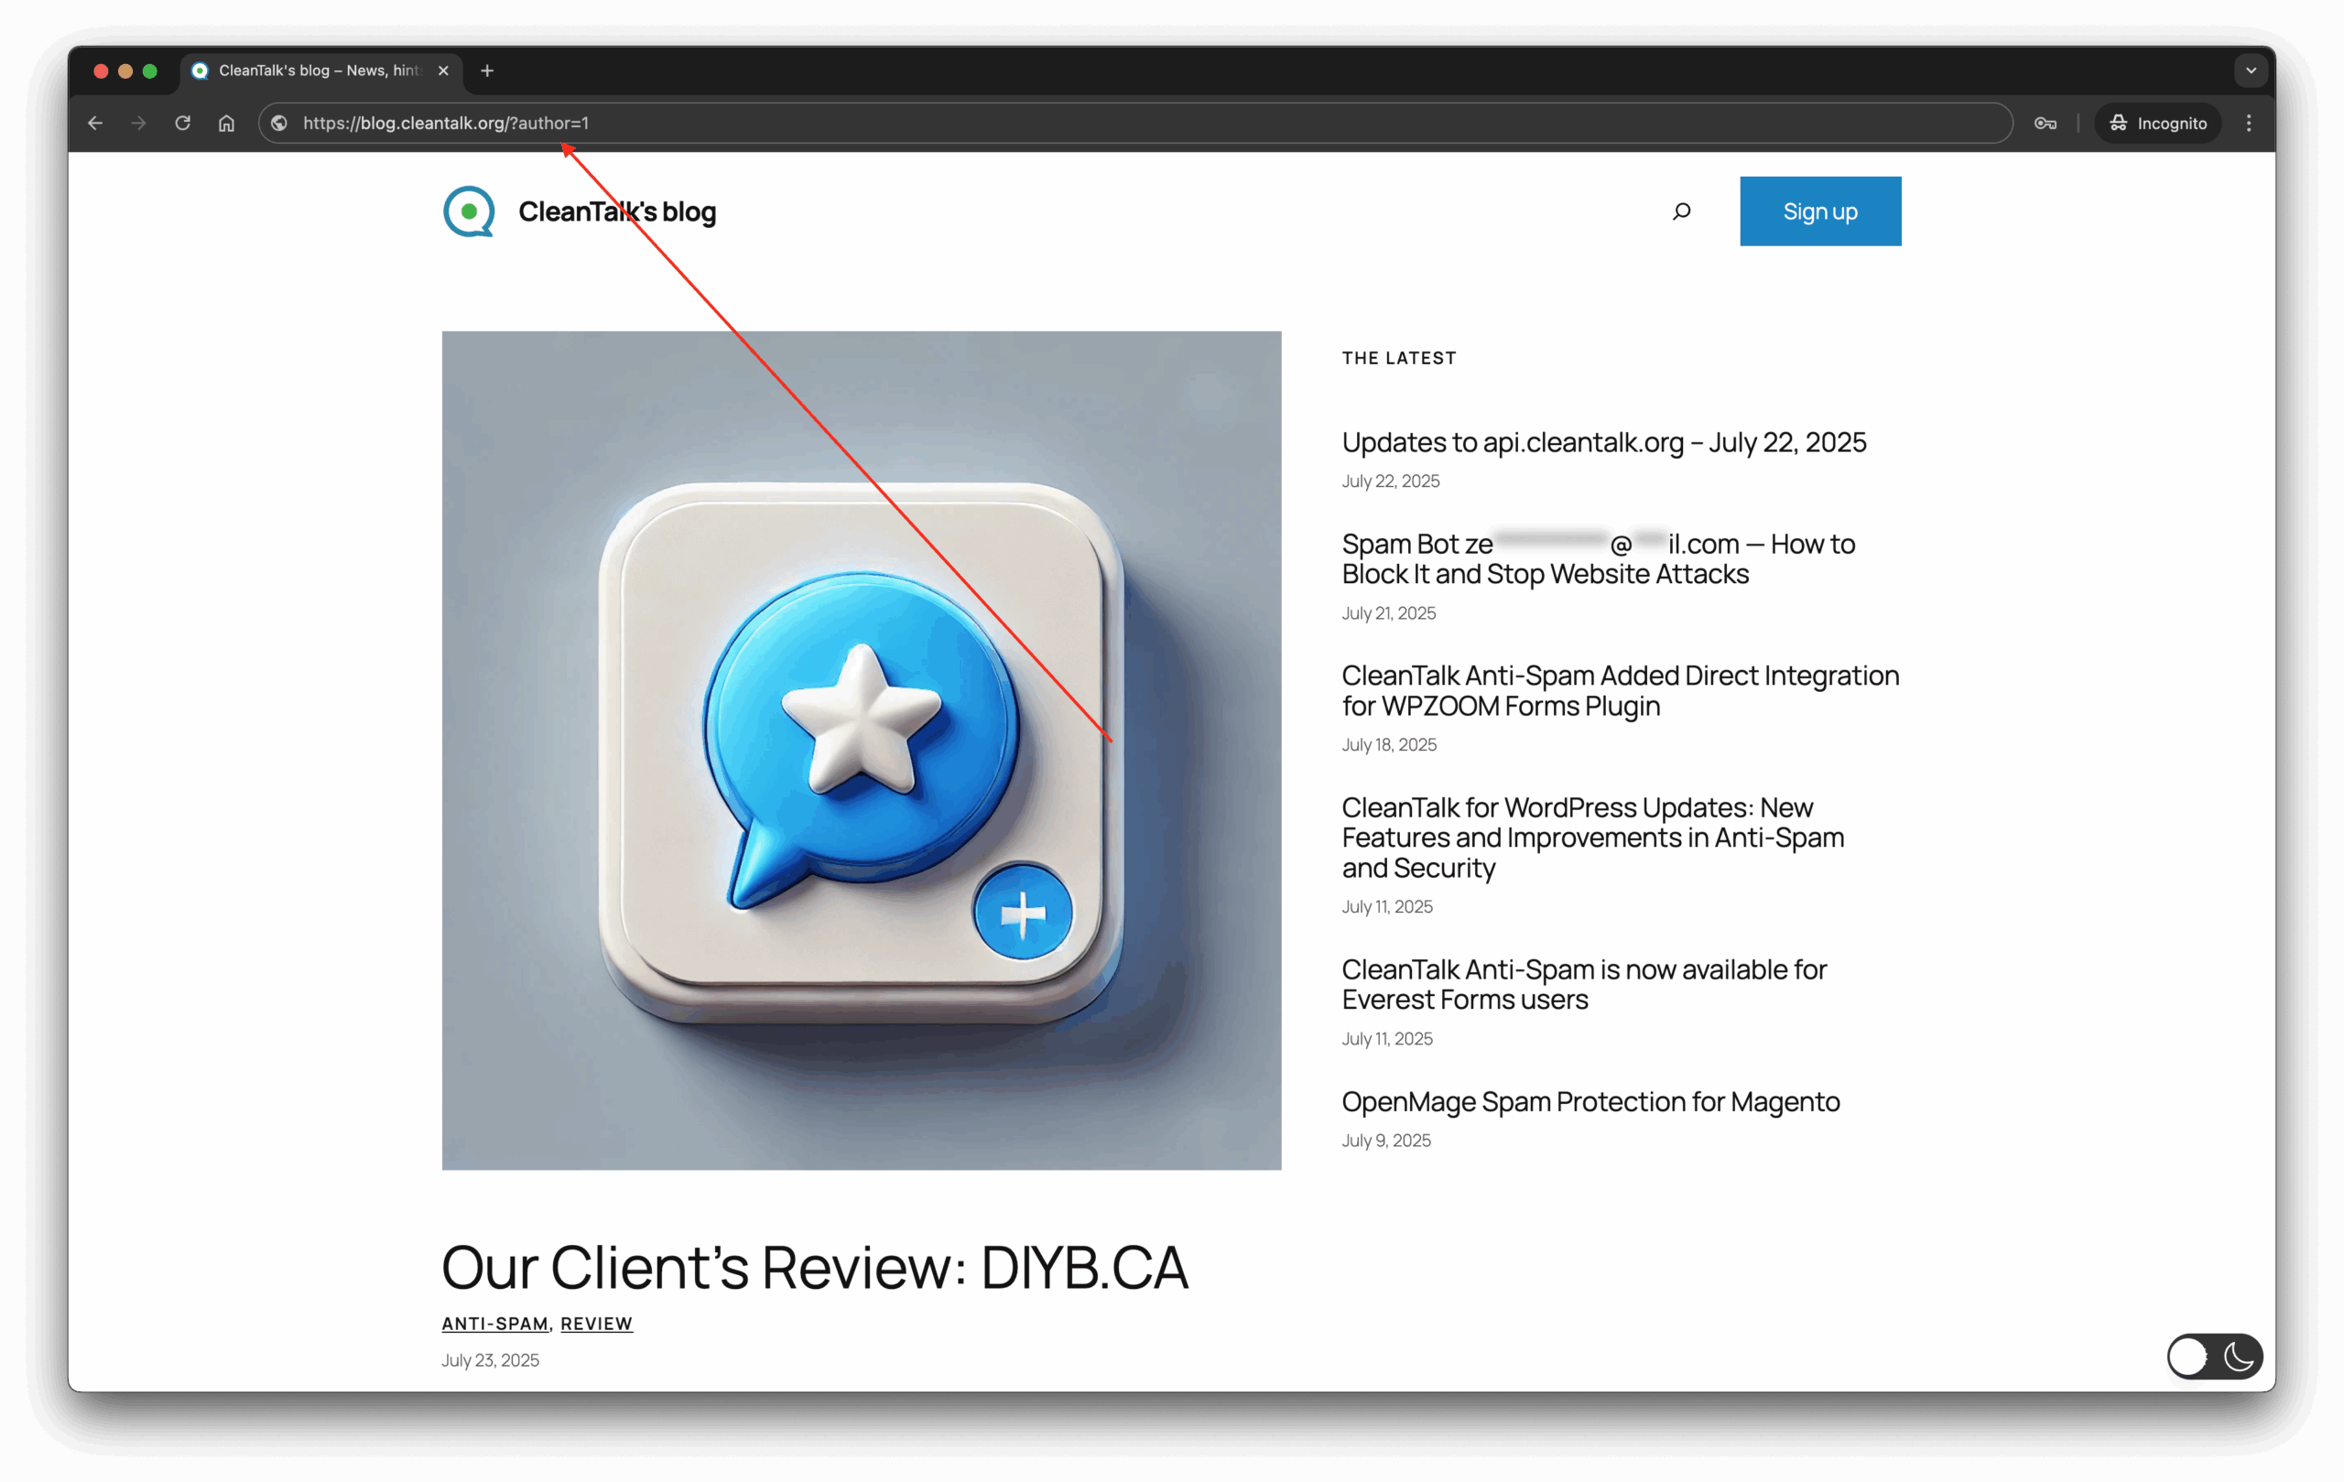Open OpenMage Spam Protection for Magento post

(1590, 1101)
